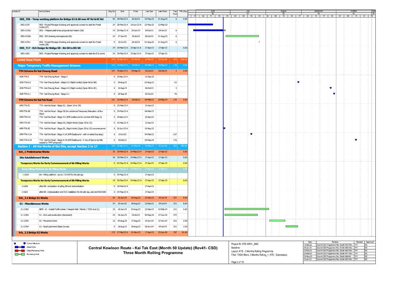
Task: Click the blue actual work bar for DES-1334
Action: pyautogui.click(x=201, y=24)
